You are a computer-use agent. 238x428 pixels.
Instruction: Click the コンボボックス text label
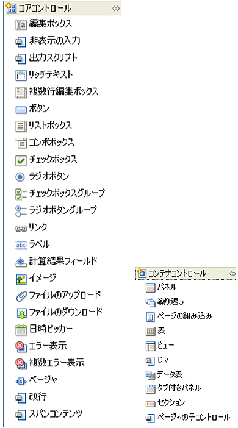tap(51, 142)
